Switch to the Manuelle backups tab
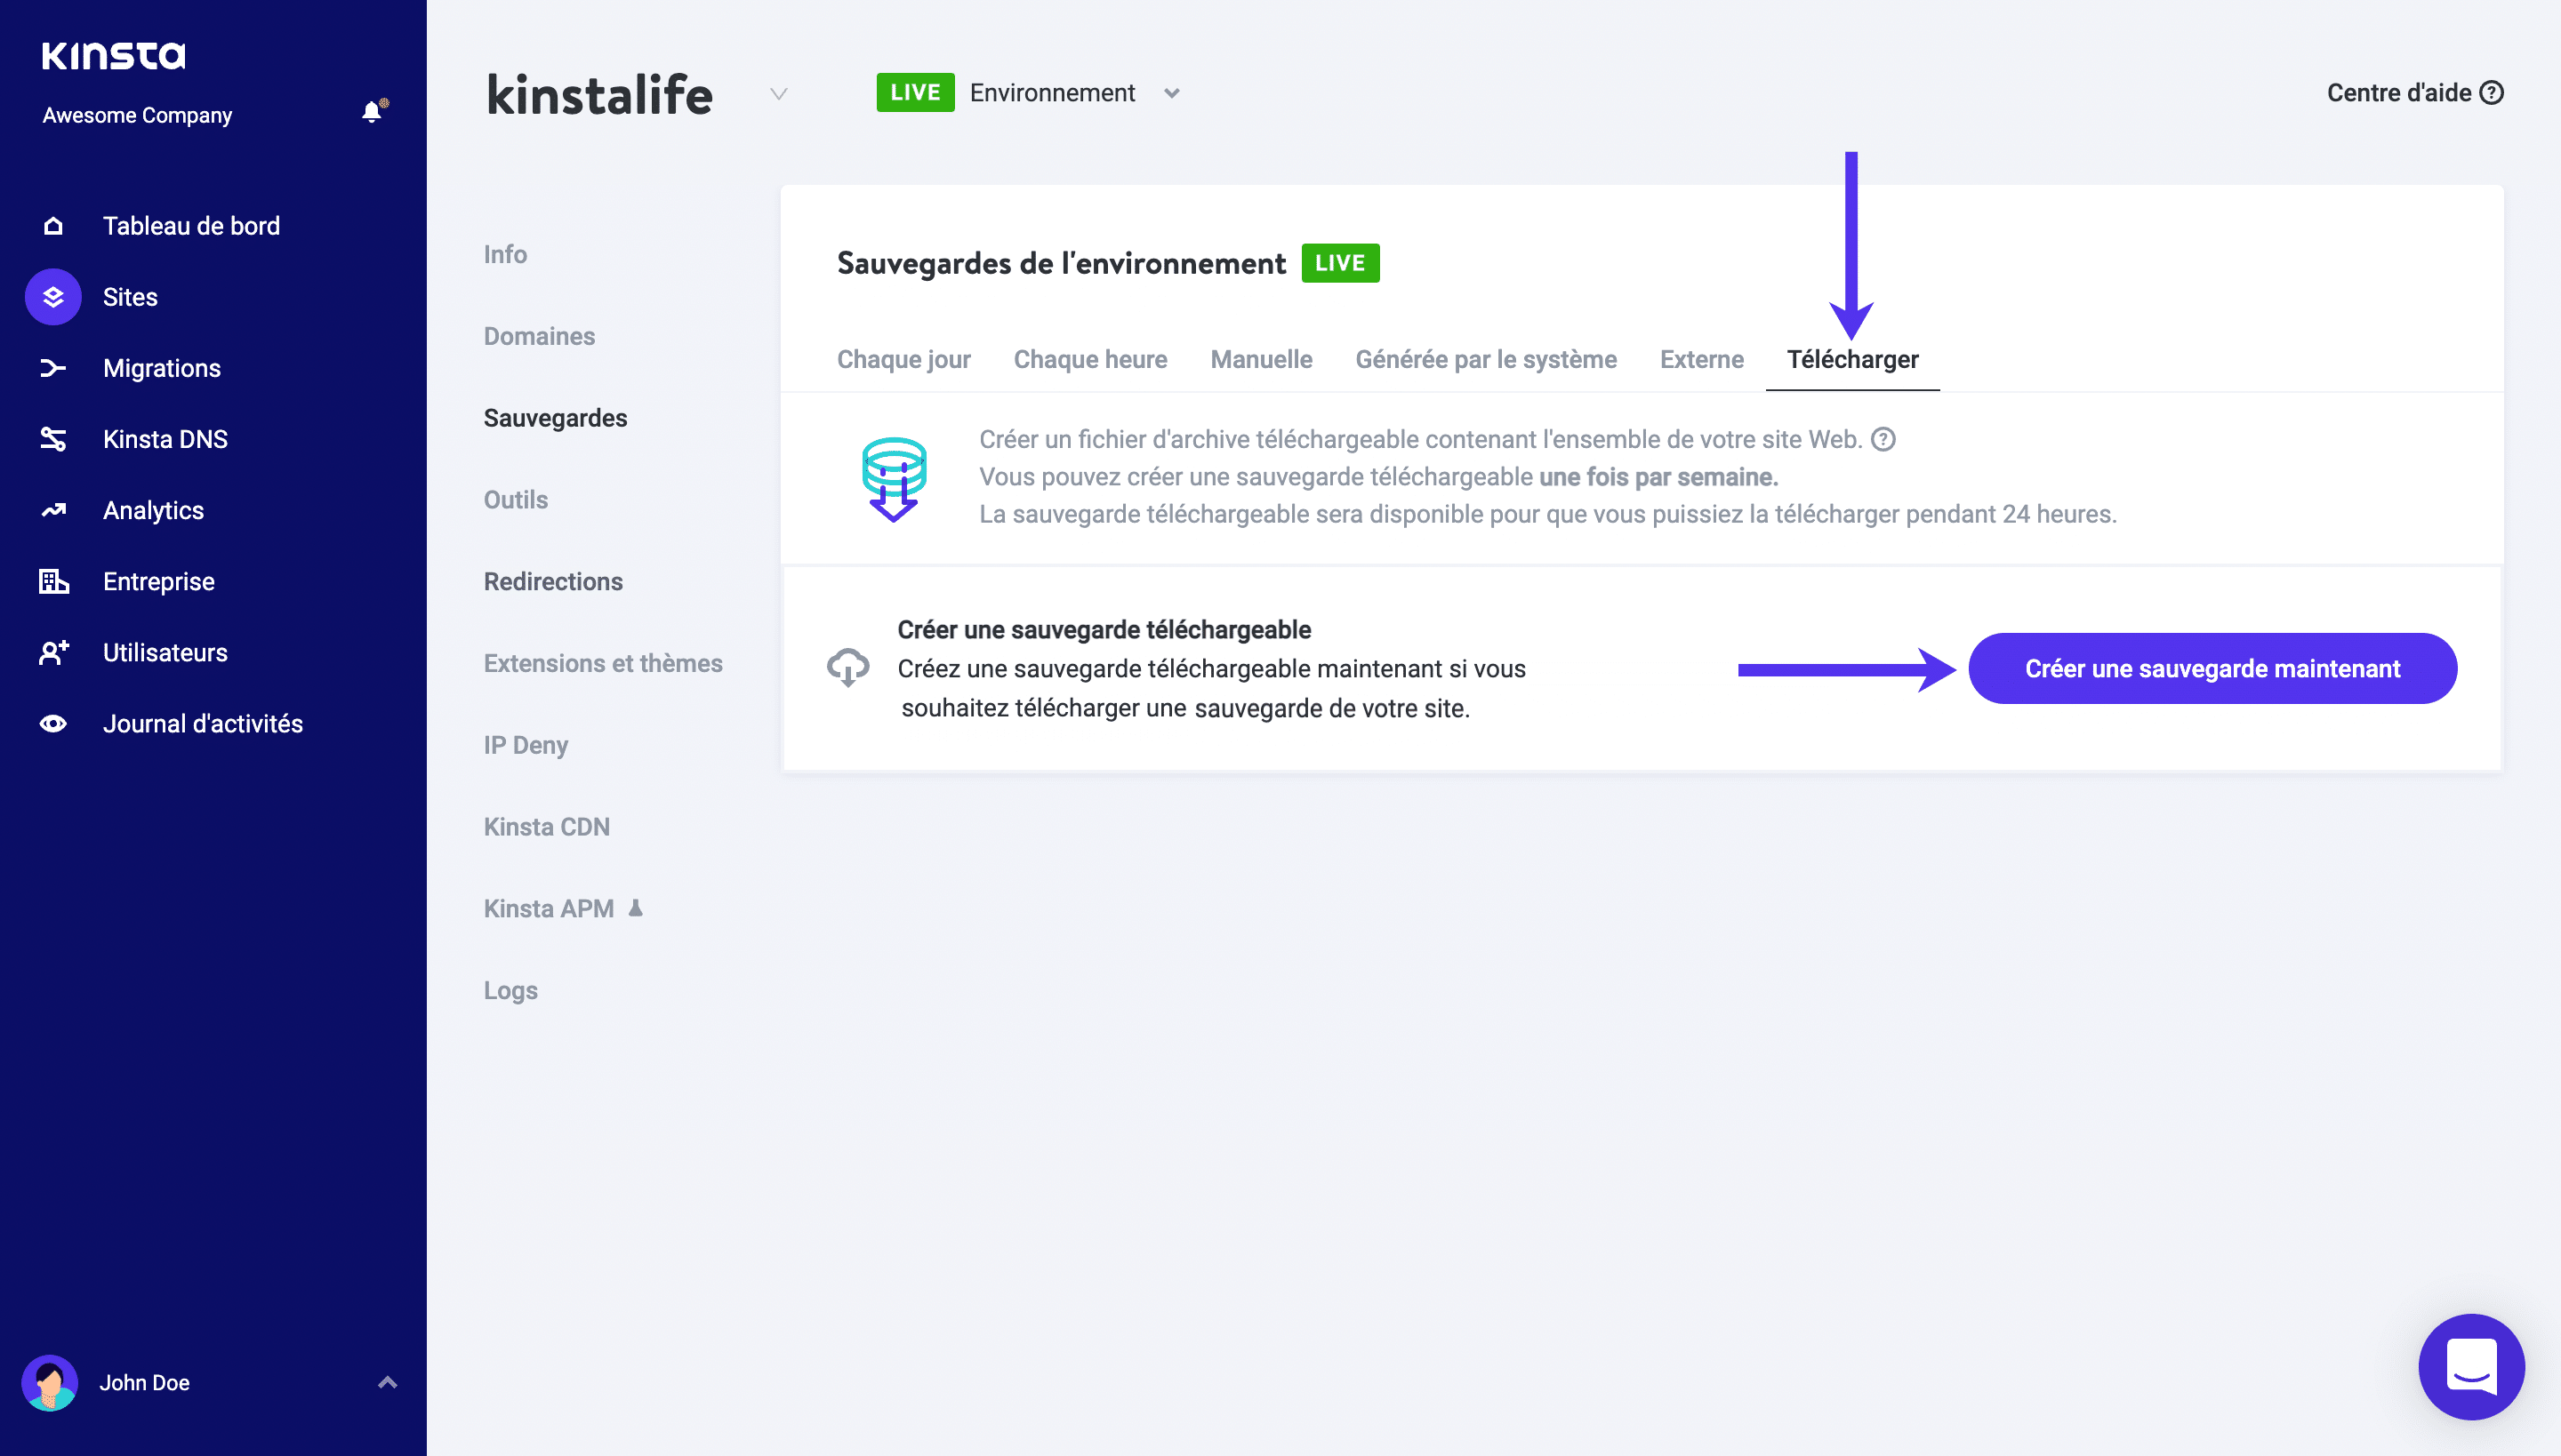The image size is (2561, 1456). pos(1261,359)
